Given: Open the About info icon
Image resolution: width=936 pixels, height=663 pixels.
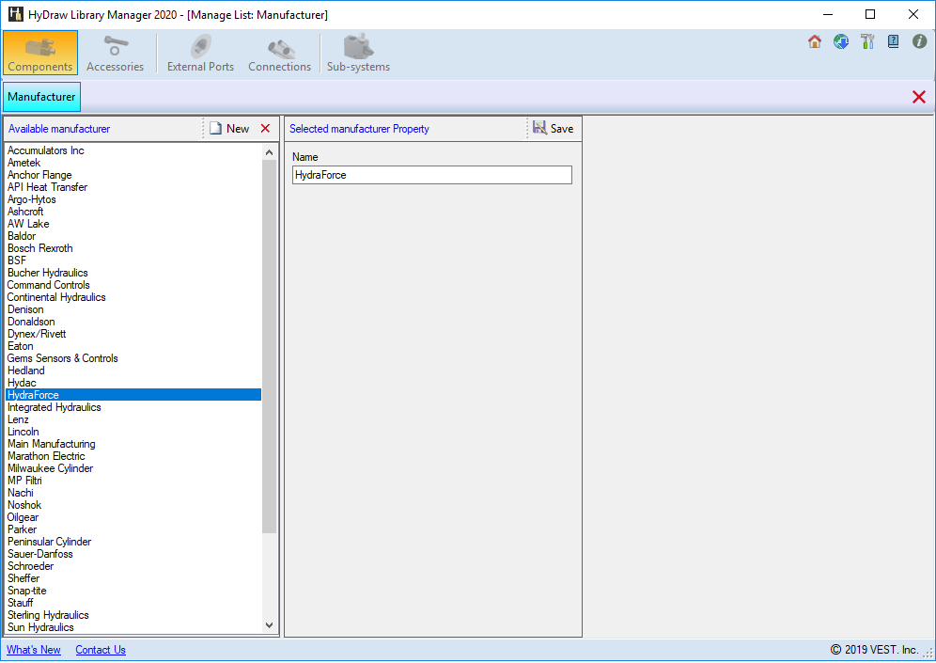Looking at the screenshot, I should coord(919,41).
